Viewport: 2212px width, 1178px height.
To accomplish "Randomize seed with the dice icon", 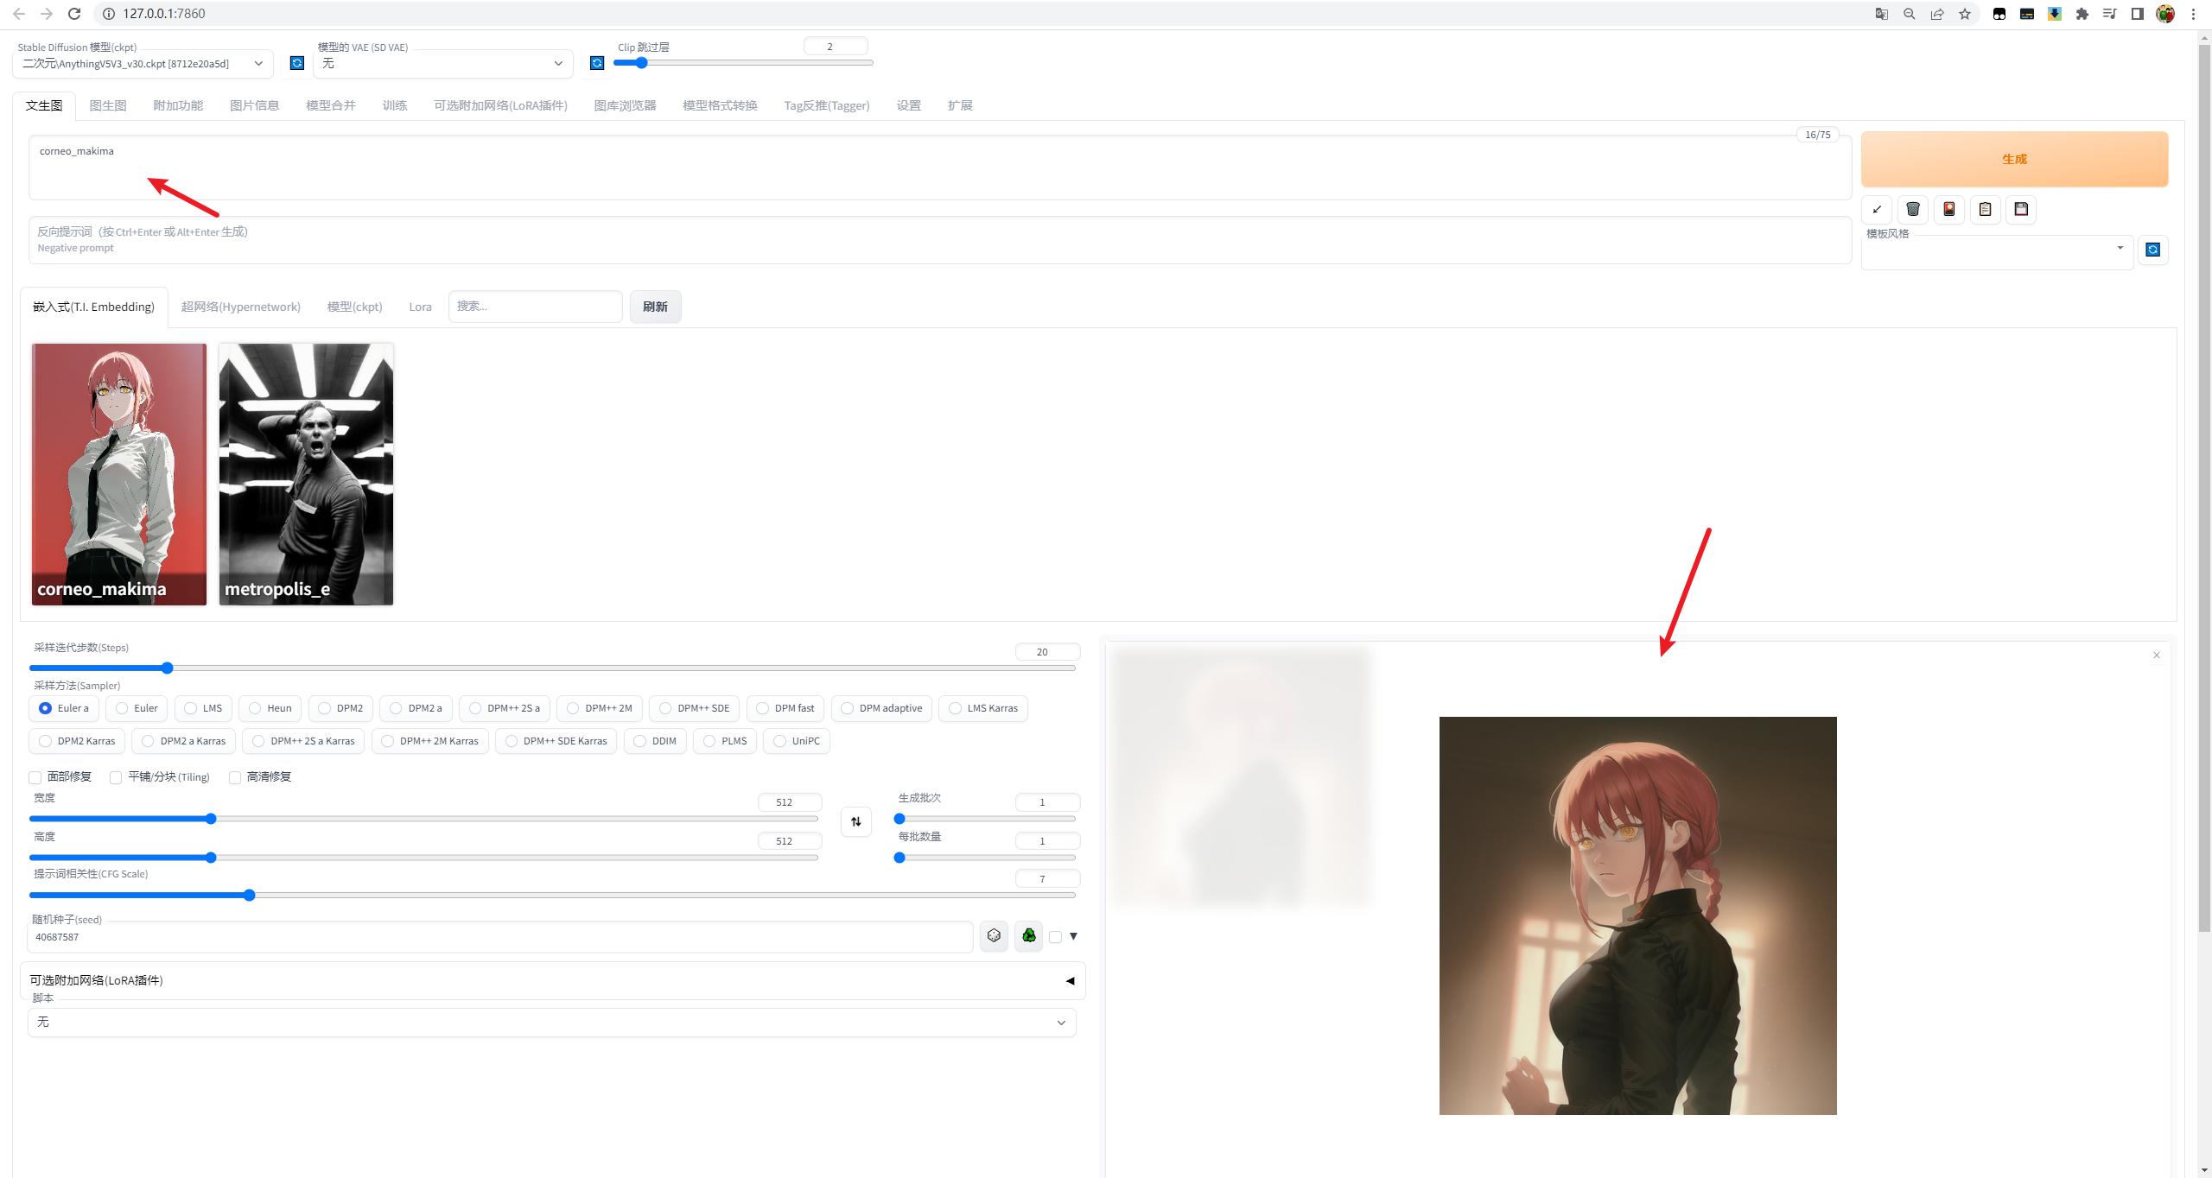I will 994,935.
